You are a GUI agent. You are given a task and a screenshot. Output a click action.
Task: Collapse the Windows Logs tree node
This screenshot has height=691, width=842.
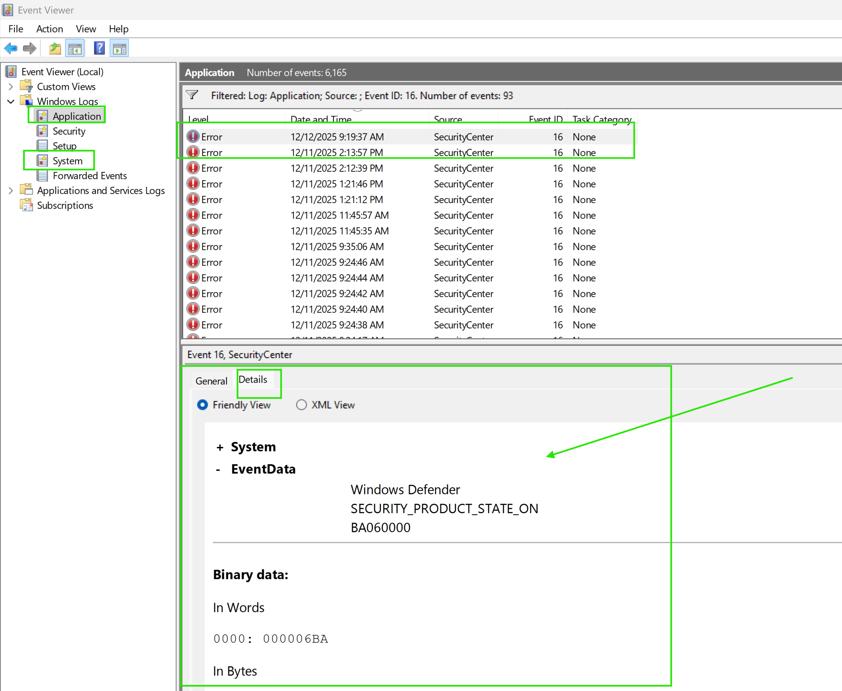point(11,102)
